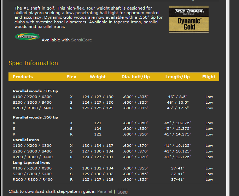Image resolution: width=239 pixels, height=196 pixels.
Task: Click the SensiCore green oval logo
Action: point(27,36)
